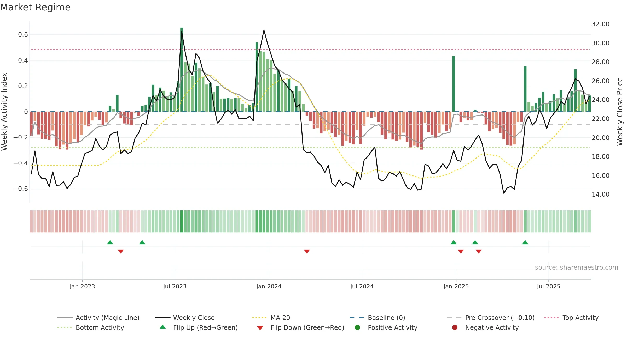
Task: Click the flip-down marker between Jan and Jul 2023
Action: (121, 251)
